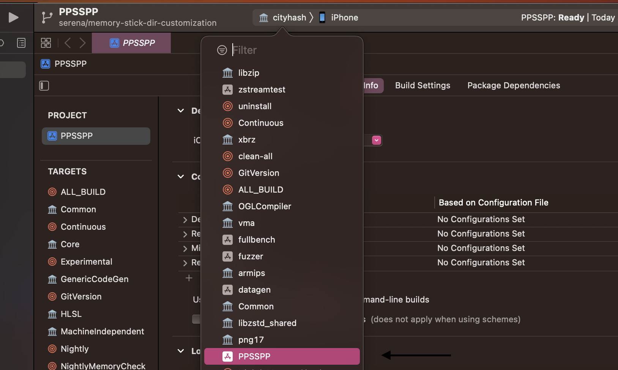
Task: Switch to the PPSSPP editor tab
Action: (x=131, y=43)
